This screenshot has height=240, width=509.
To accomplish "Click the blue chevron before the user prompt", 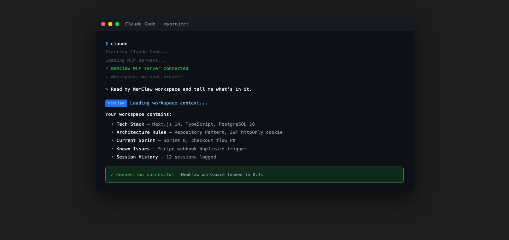I will (x=107, y=89).
